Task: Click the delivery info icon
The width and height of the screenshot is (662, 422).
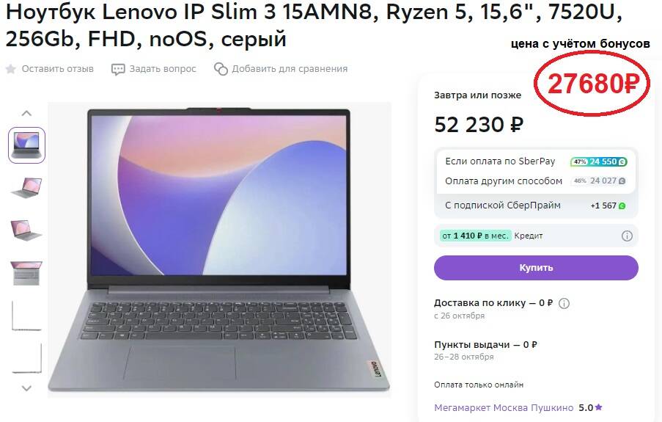Action: 564,303
